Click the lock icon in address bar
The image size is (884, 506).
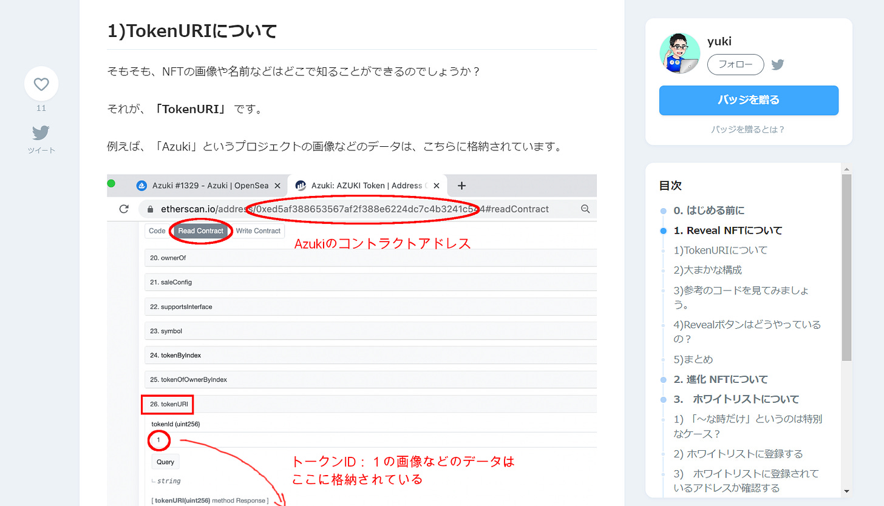coord(149,209)
